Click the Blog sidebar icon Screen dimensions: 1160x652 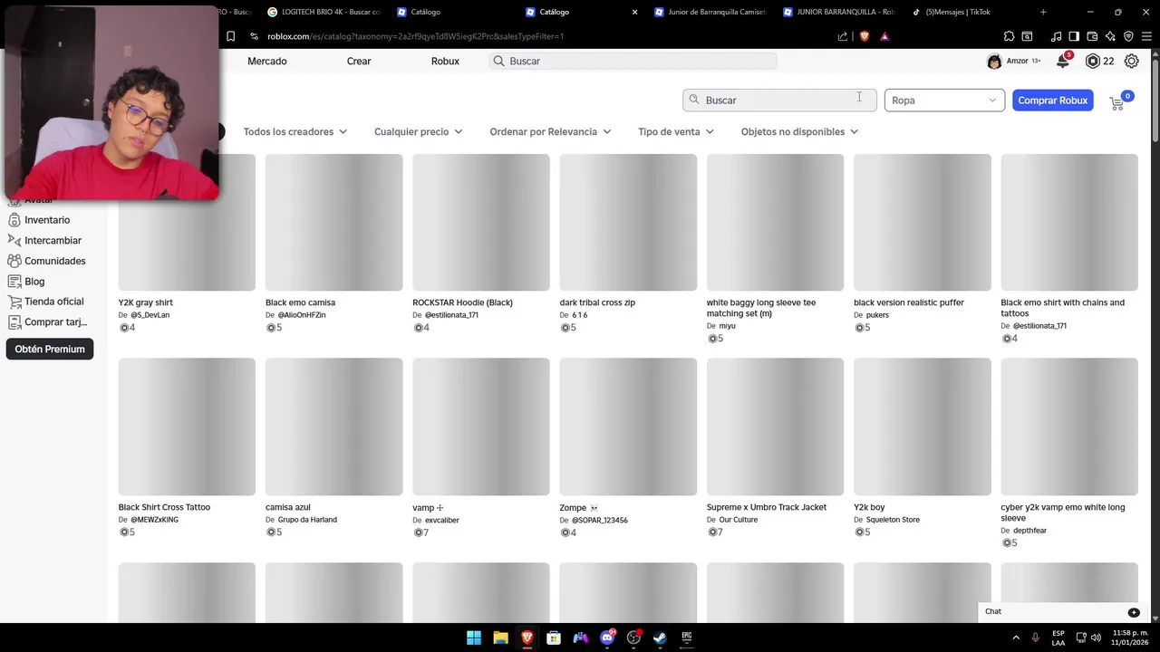tap(14, 282)
